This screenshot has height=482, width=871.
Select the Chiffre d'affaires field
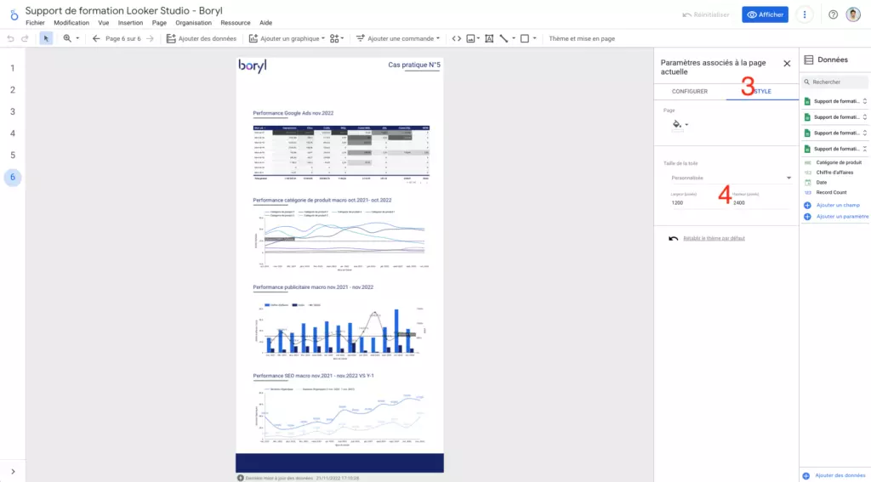836,173
